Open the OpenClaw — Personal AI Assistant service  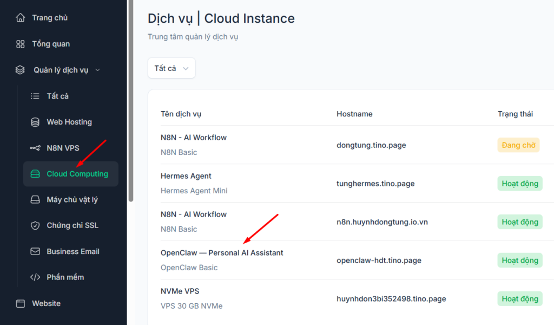(222, 253)
